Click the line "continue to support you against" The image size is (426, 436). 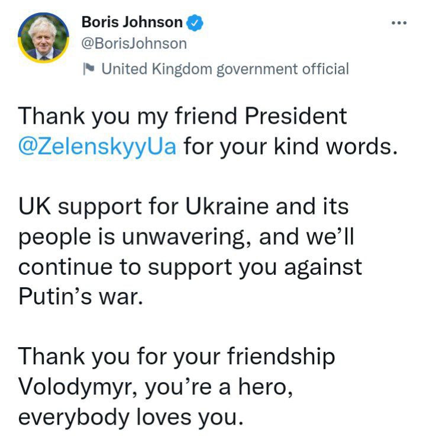(190, 266)
